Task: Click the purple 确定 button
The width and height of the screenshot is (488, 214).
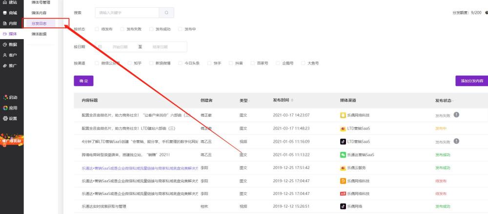Action: tap(84, 81)
